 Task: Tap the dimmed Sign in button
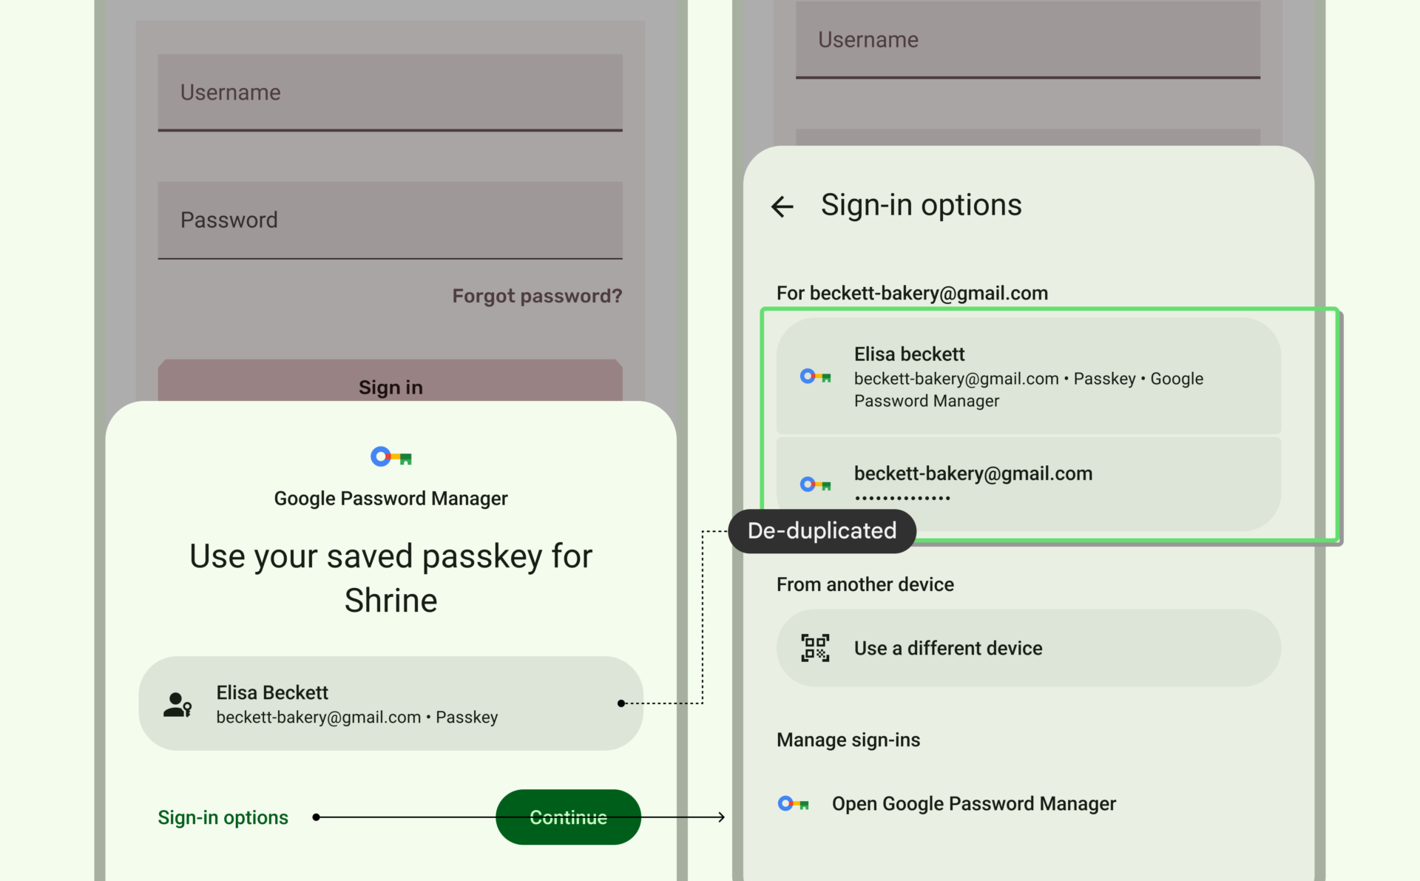(390, 381)
